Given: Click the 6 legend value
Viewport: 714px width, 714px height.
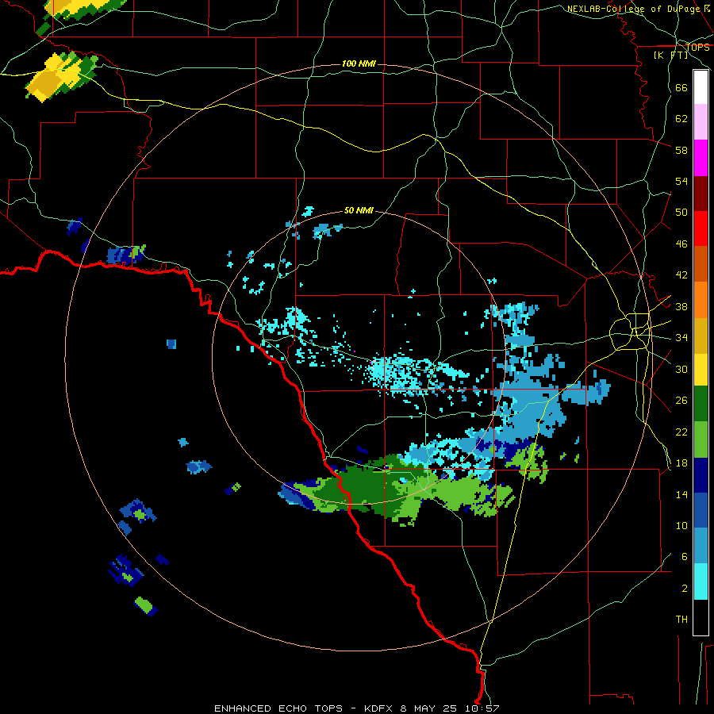Looking at the screenshot, I should pos(685,557).
